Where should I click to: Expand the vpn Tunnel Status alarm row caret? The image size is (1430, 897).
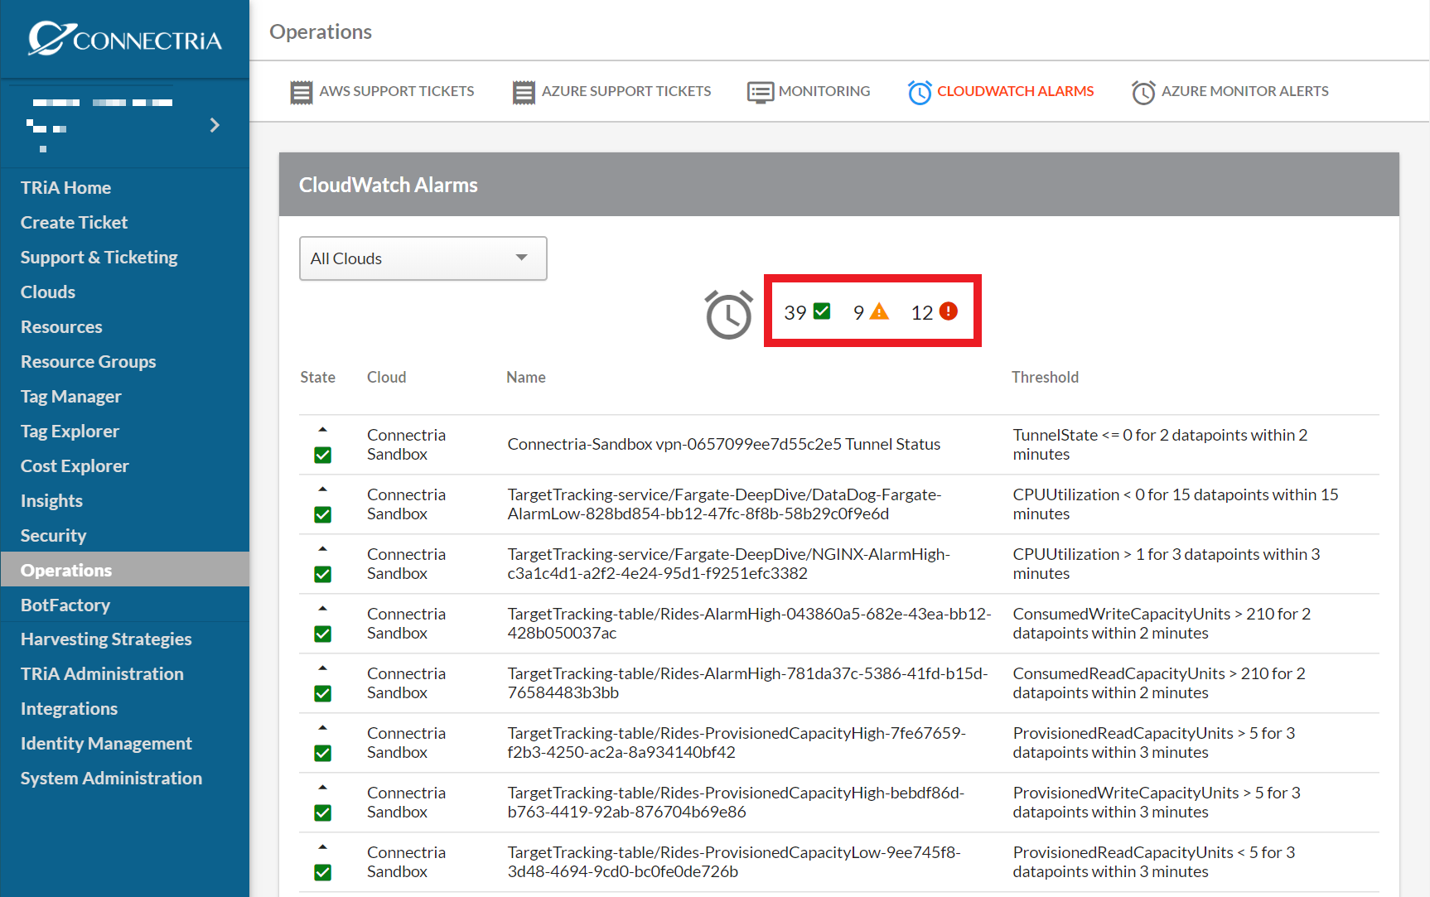(323, 430)
